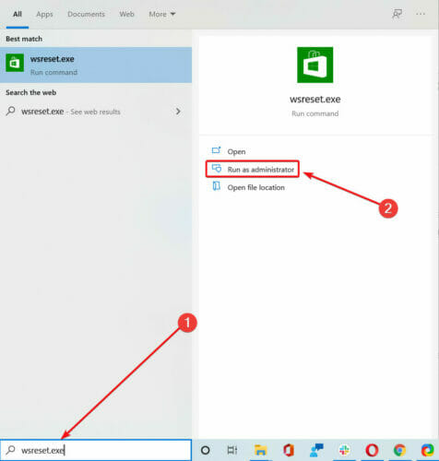The image size is (439, 461).
Task: Click the Open action icon
Action: tap(217, 150)
